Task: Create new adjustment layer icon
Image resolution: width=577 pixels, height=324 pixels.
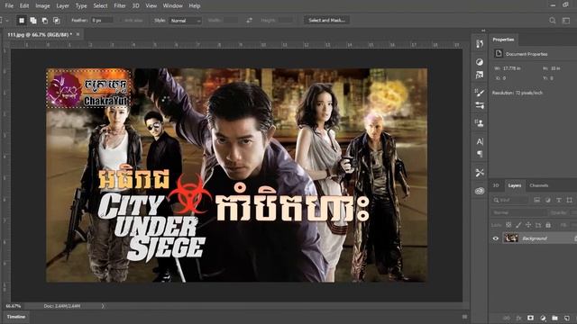Action: (x=543, y=318)
